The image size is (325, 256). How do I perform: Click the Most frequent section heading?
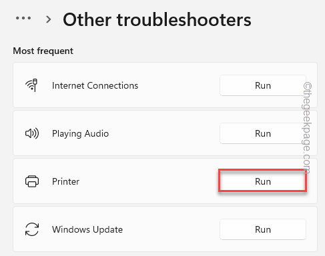tap(43, 51)
